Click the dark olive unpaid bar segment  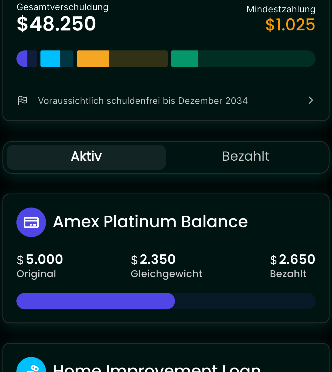(x=138, y=59)
